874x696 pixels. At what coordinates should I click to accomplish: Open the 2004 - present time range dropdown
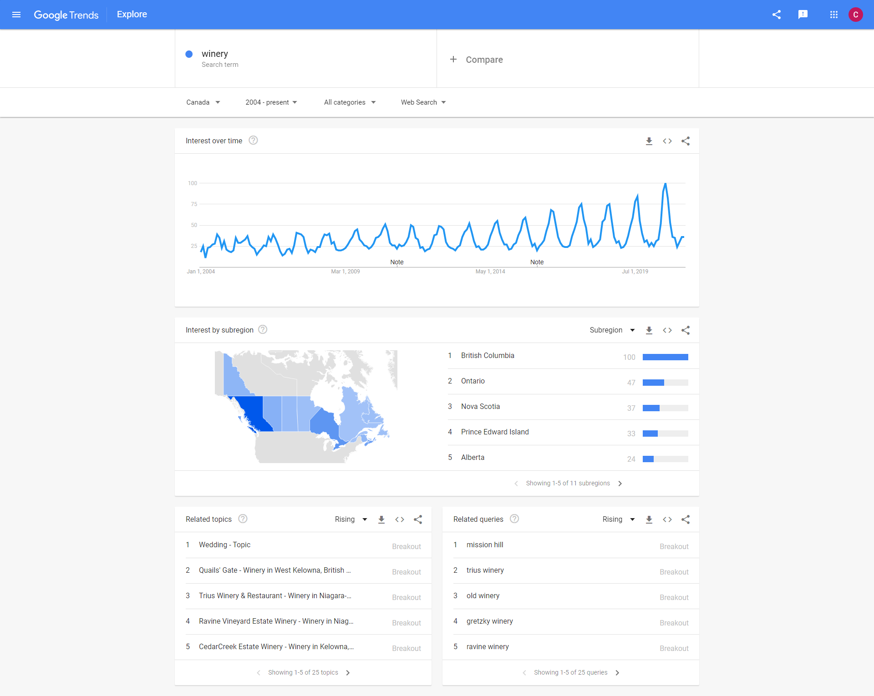(x=271, y=102)
